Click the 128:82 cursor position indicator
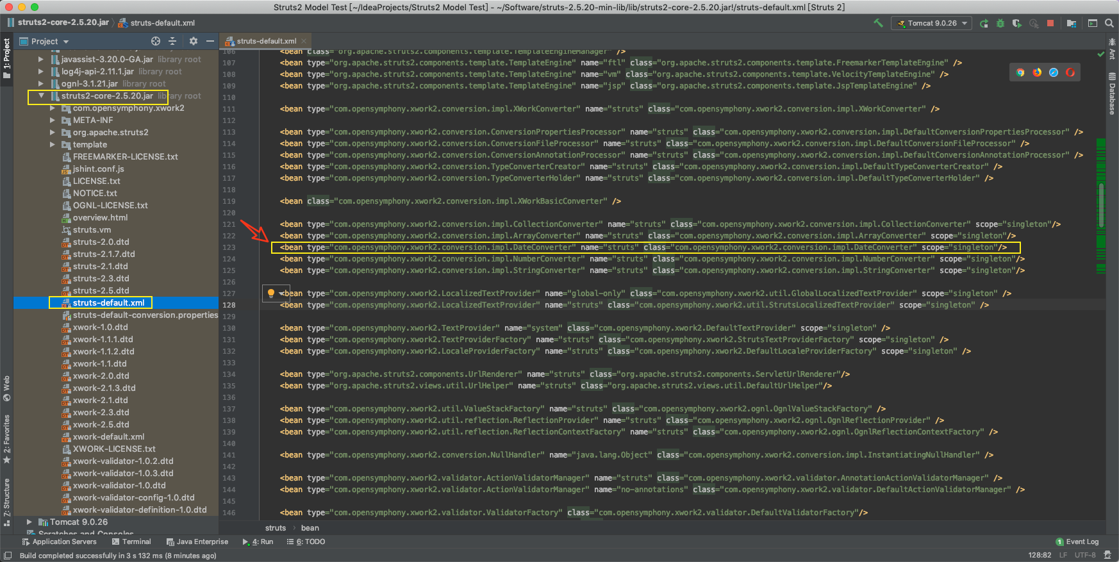Screen dimensions: 1119x562 click(1040, 556)
